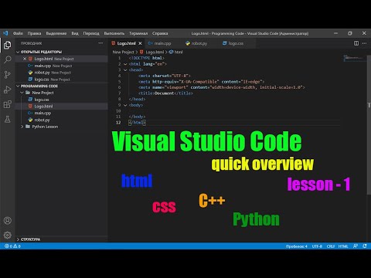Viewport: 371px width, 278px height.
Task: Click the editor vertical scrollbar
Action: (369, 125)
